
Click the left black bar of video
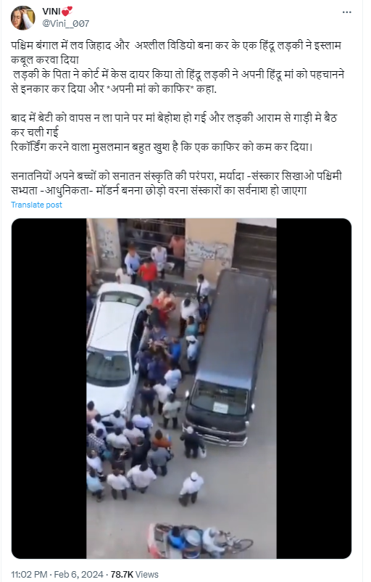click(49, 388)
